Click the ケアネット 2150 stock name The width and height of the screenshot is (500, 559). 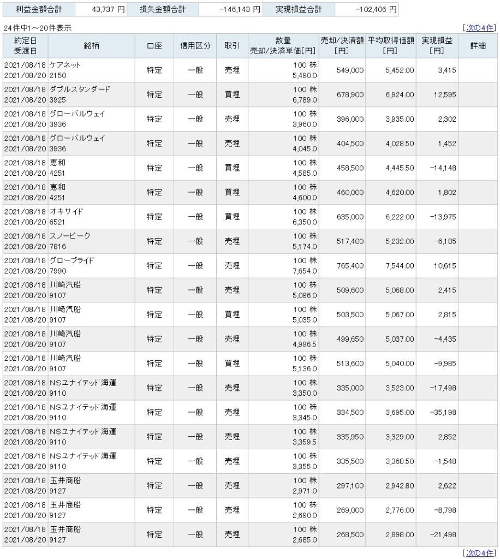pos(65,70)
